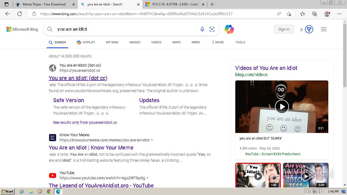Click the Sign in button
This screenshot has height=195, width=347.
pos(284,29)
